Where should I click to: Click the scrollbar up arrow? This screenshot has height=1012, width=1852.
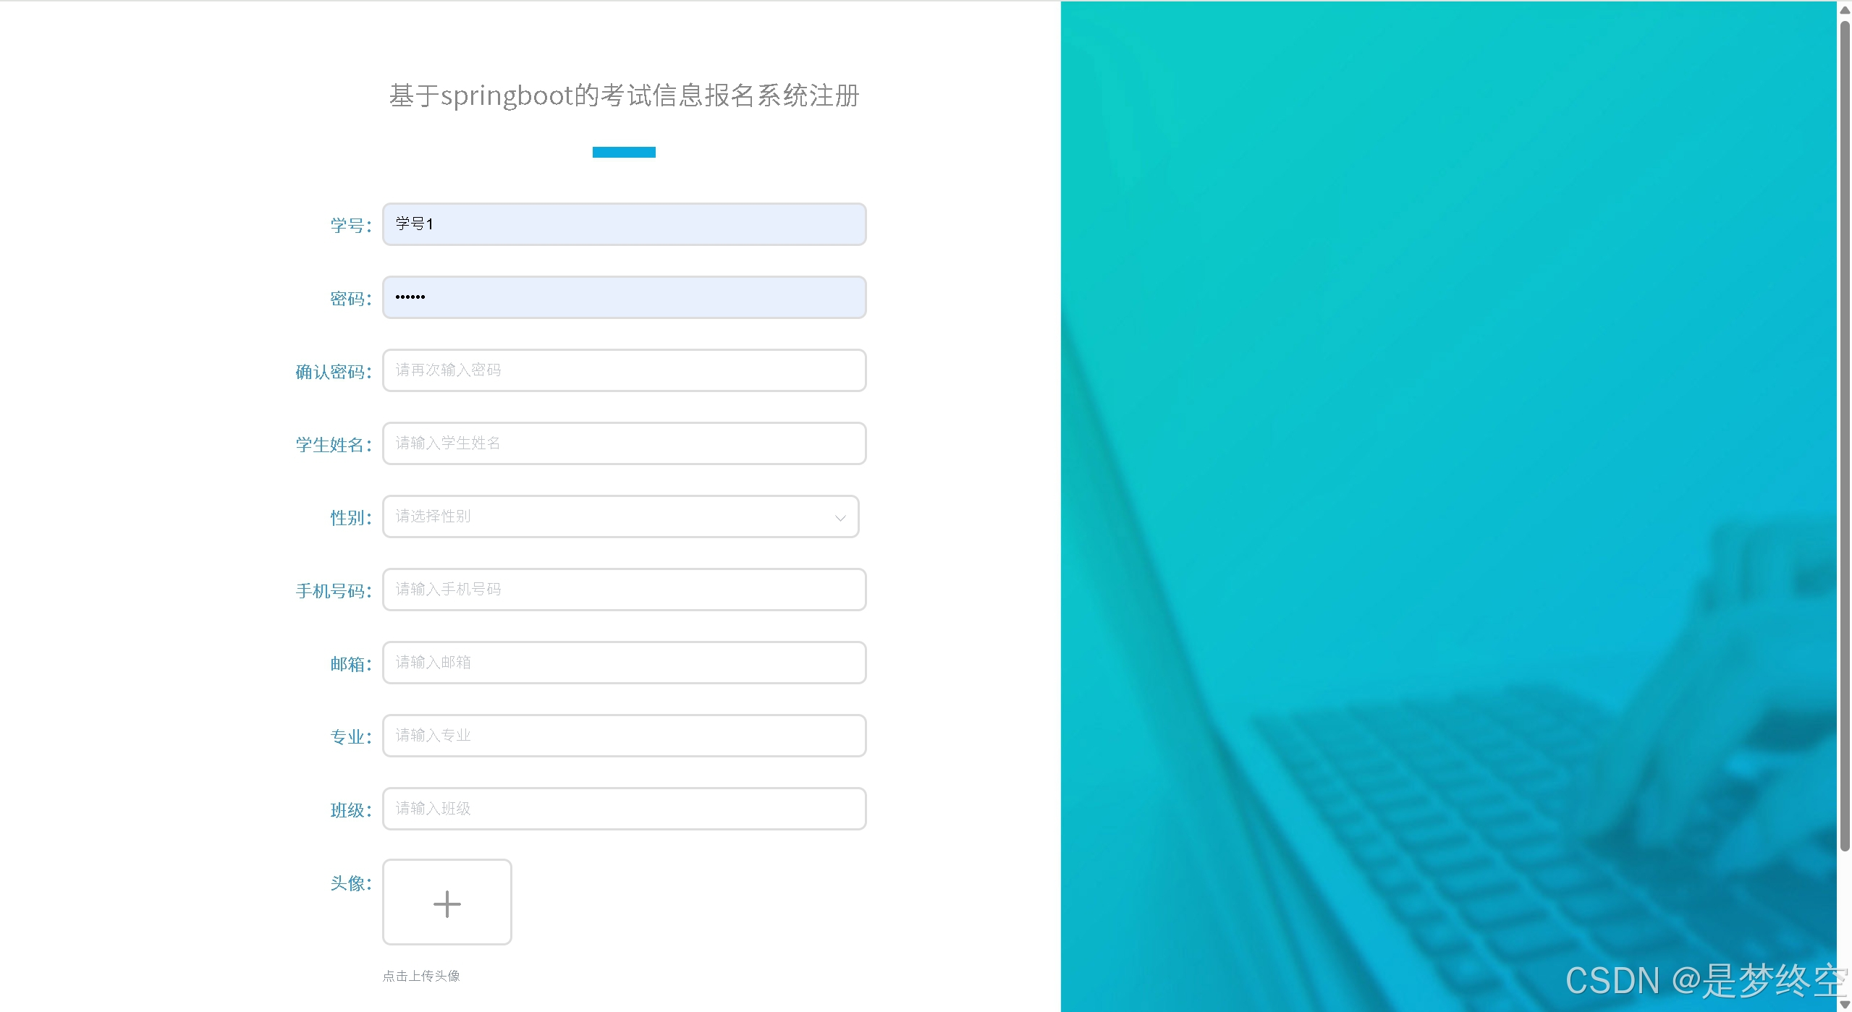1844,9
